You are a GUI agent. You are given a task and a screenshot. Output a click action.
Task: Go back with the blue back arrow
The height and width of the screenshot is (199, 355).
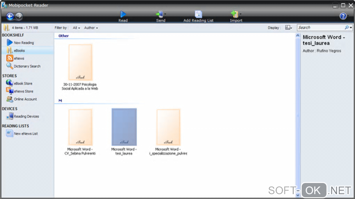(10, 16)
